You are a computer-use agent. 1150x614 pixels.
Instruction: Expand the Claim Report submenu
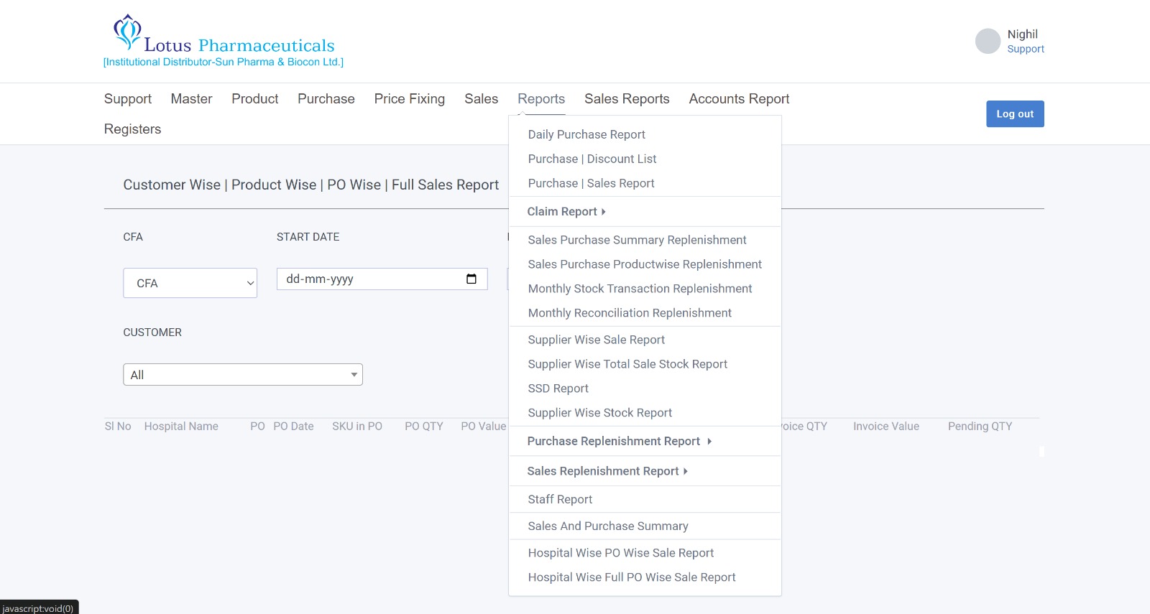click(x=566, y=212)
